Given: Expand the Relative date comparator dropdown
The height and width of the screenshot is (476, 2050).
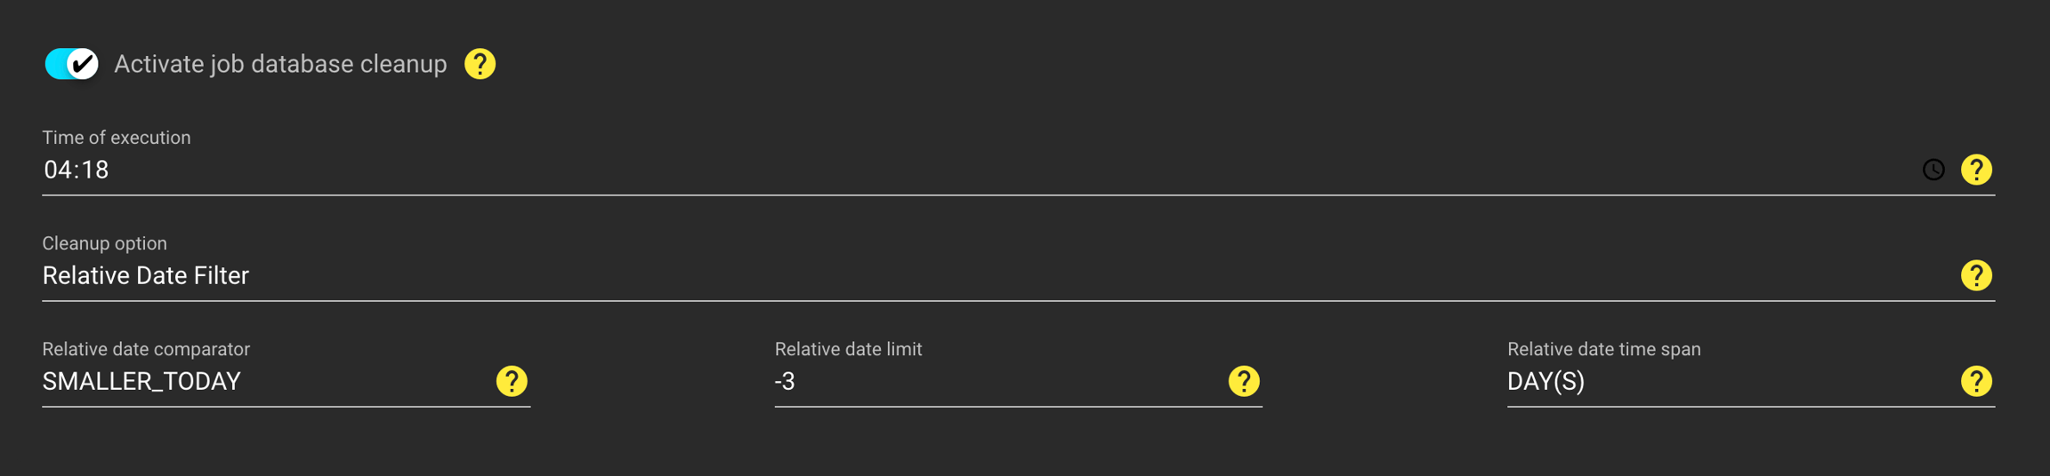Looking at the screenshot, I should pos(258,382).
